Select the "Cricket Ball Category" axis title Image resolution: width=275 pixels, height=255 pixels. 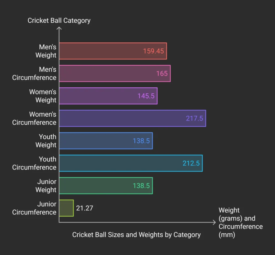(x=59, y=20)
